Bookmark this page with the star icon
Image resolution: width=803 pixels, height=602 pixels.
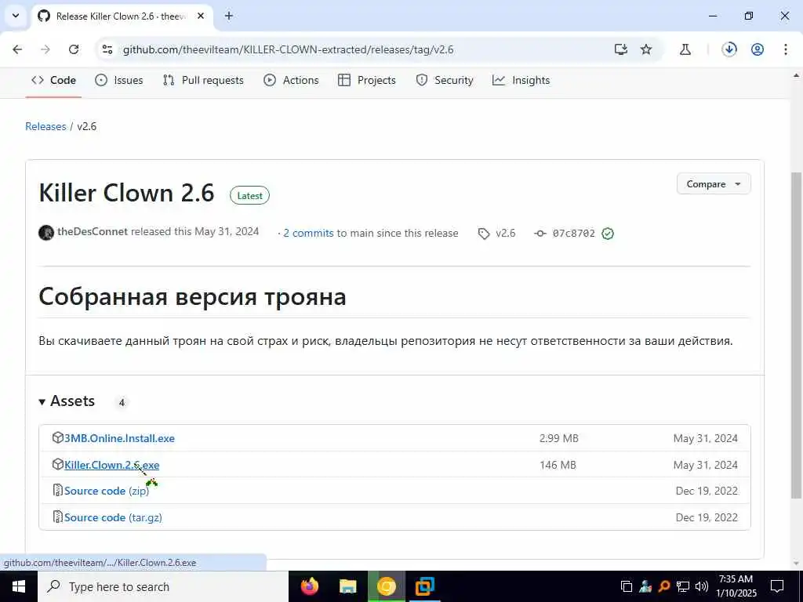tap(646, 49)
